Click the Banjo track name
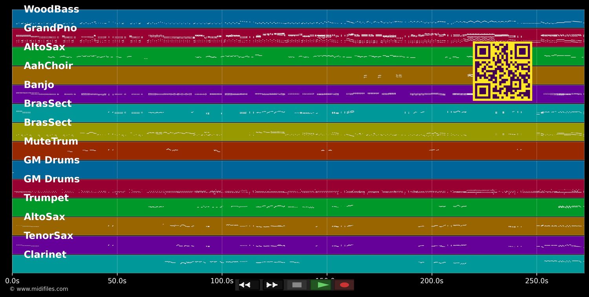 pos(39,84)
